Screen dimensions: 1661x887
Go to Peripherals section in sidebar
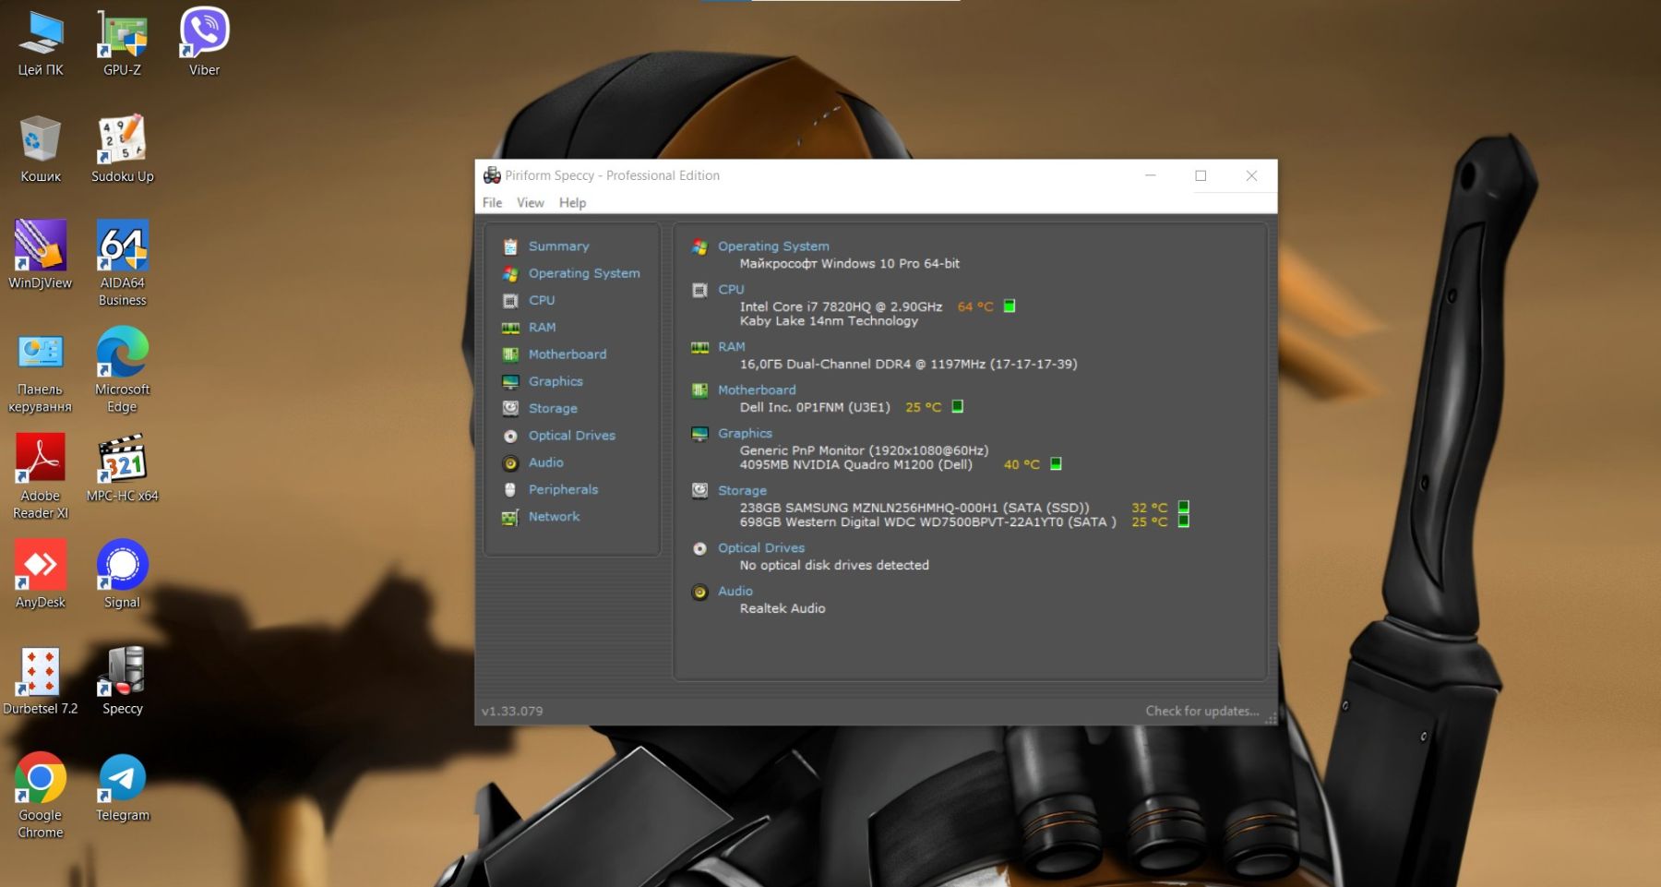(x=563, y=489)
